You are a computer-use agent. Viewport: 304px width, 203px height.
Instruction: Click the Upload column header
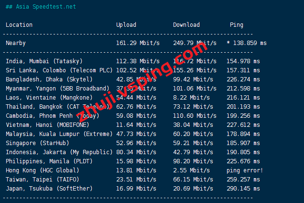point(126,25)
